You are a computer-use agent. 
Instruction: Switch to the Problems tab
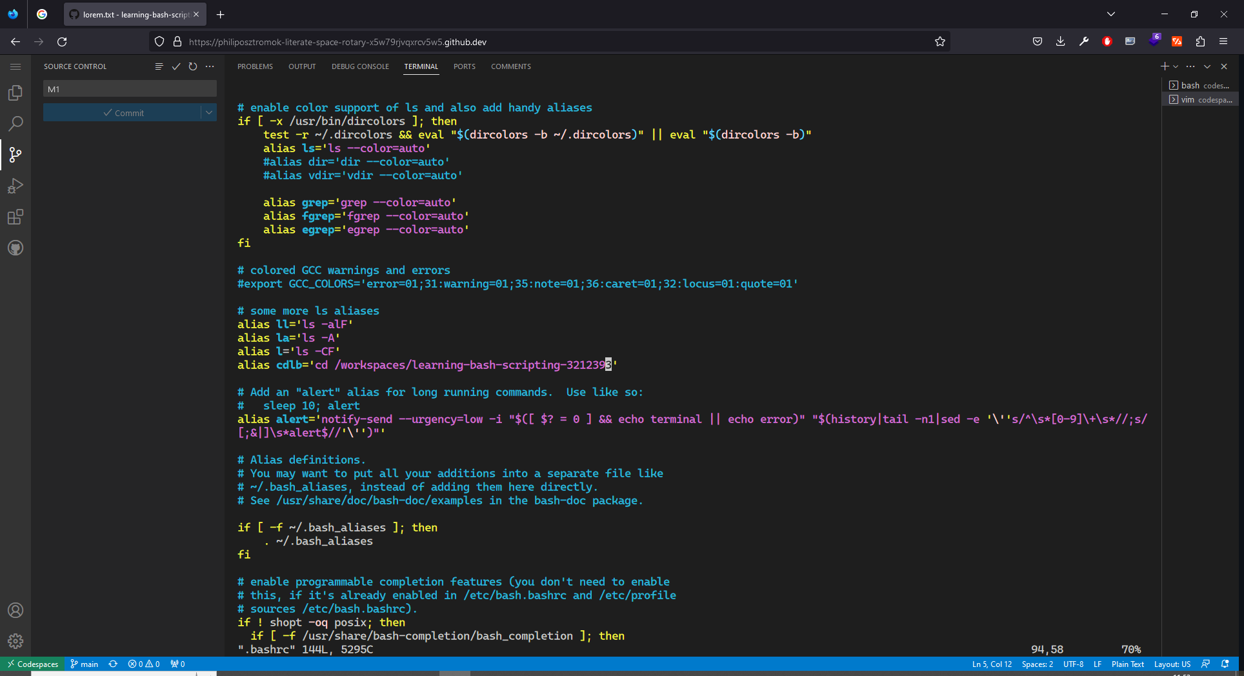click(255, 66)
